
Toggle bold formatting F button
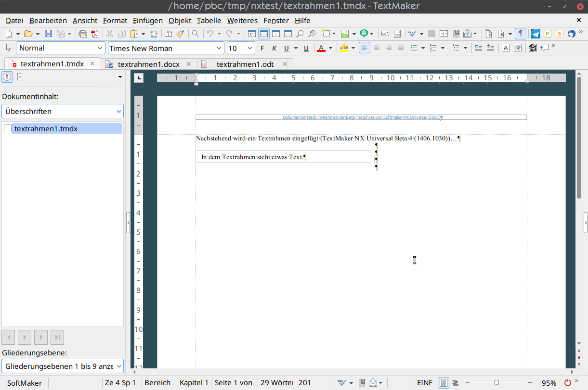click(262, 48)
